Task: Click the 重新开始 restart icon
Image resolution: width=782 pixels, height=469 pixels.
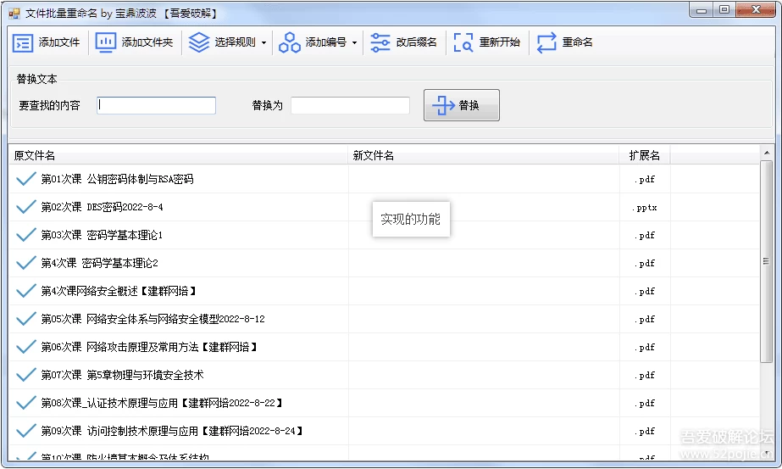Action: [463, 42]
